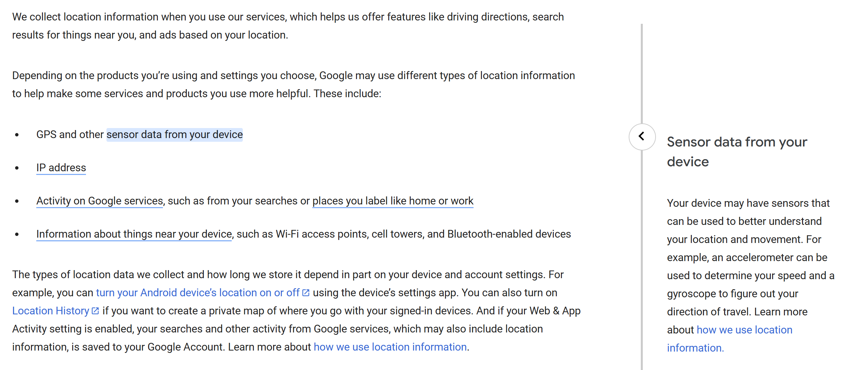Click the back chevron navigation icon
Image resolution: width=846 pixels, height=370 pixels.
642,136
